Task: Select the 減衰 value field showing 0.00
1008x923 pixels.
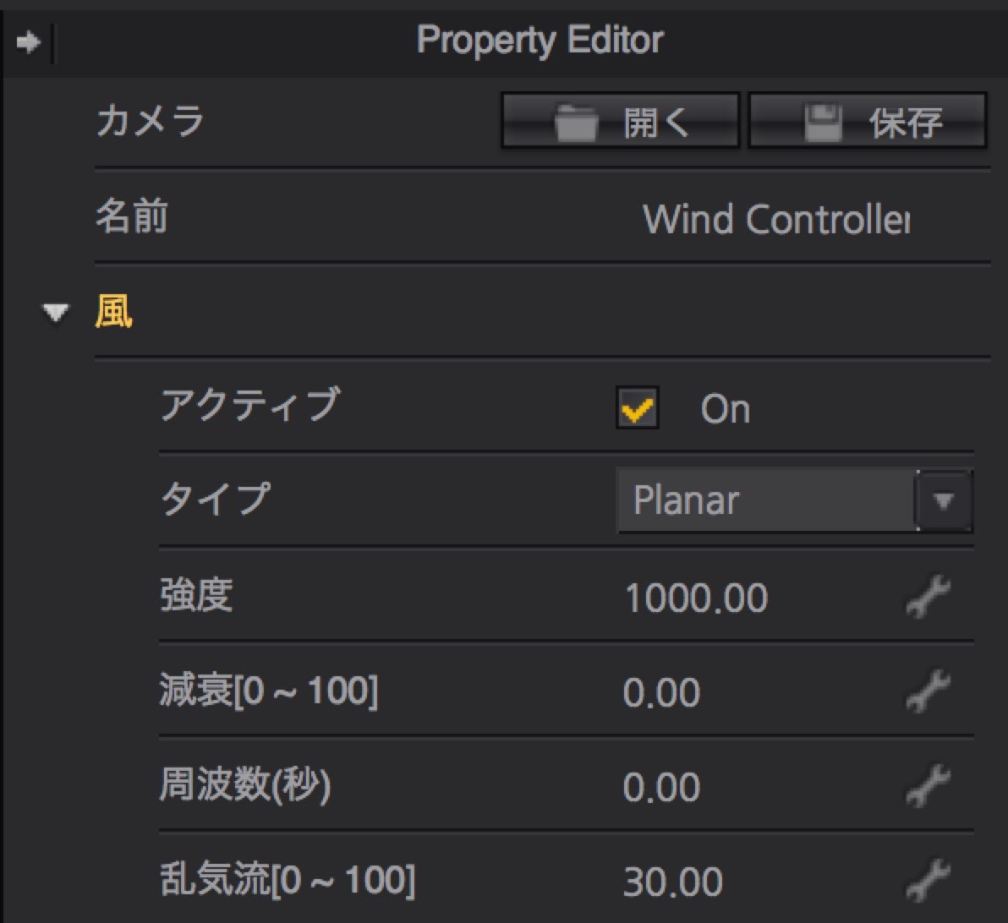Action: pyautogui.click(x=661, y=693)
